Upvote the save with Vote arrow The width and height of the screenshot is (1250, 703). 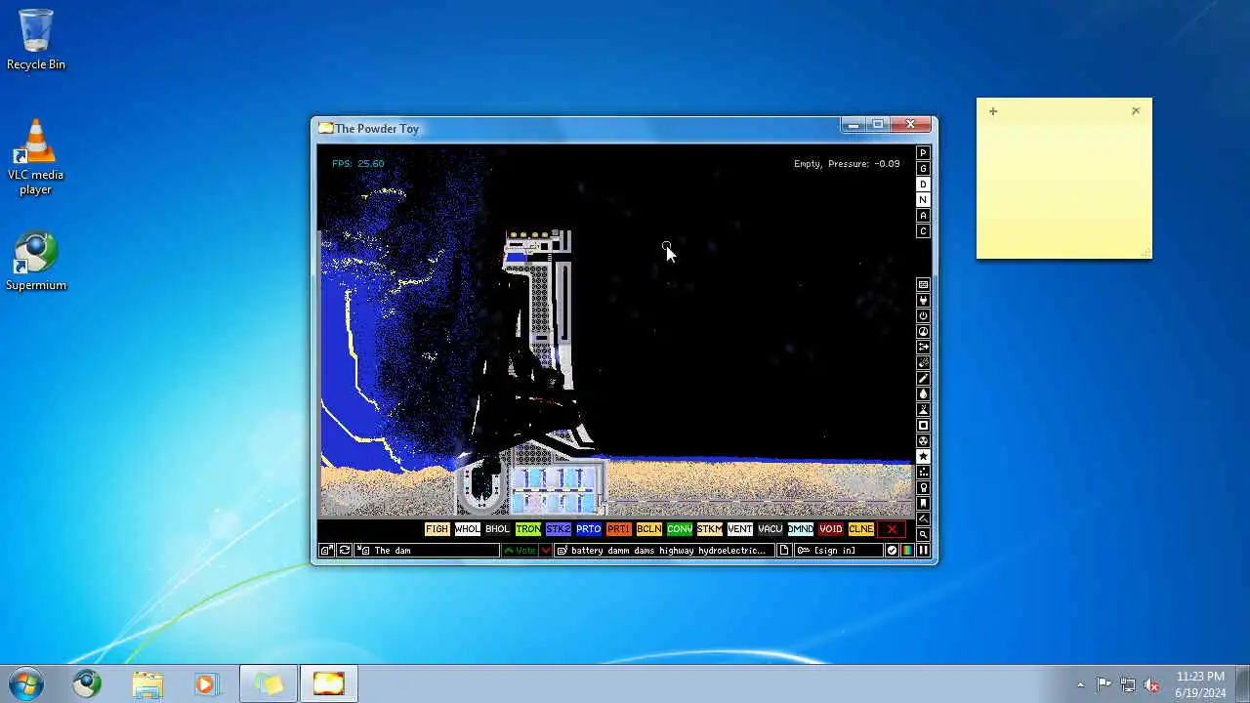tap(521, 551)
